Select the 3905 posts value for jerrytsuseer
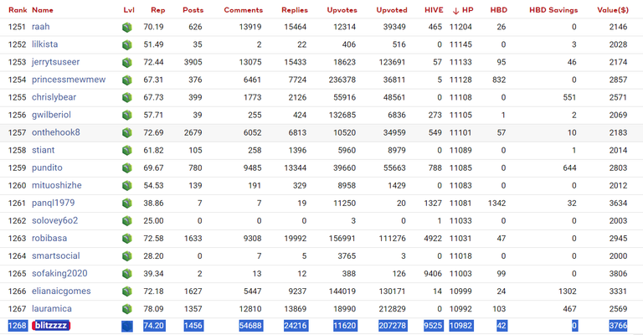 tap(193, 62)
